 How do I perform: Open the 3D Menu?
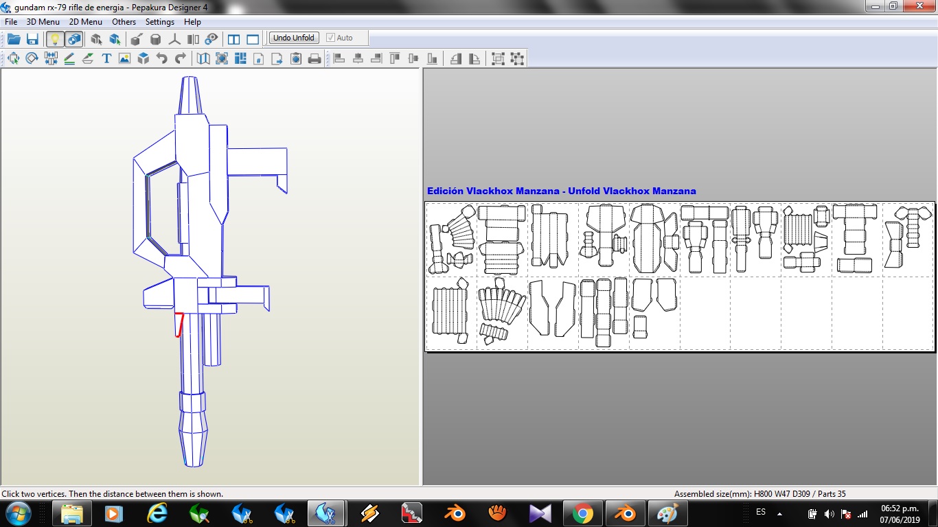(43, 22)
